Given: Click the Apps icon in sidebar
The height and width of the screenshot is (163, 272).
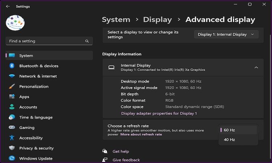Looking at the screenshot, I should point(12,96).
